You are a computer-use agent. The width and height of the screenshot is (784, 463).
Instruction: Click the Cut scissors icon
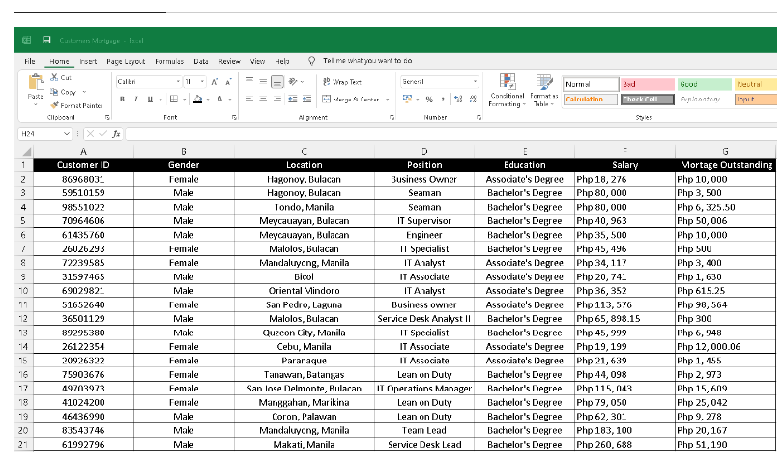tap(54, 77)
